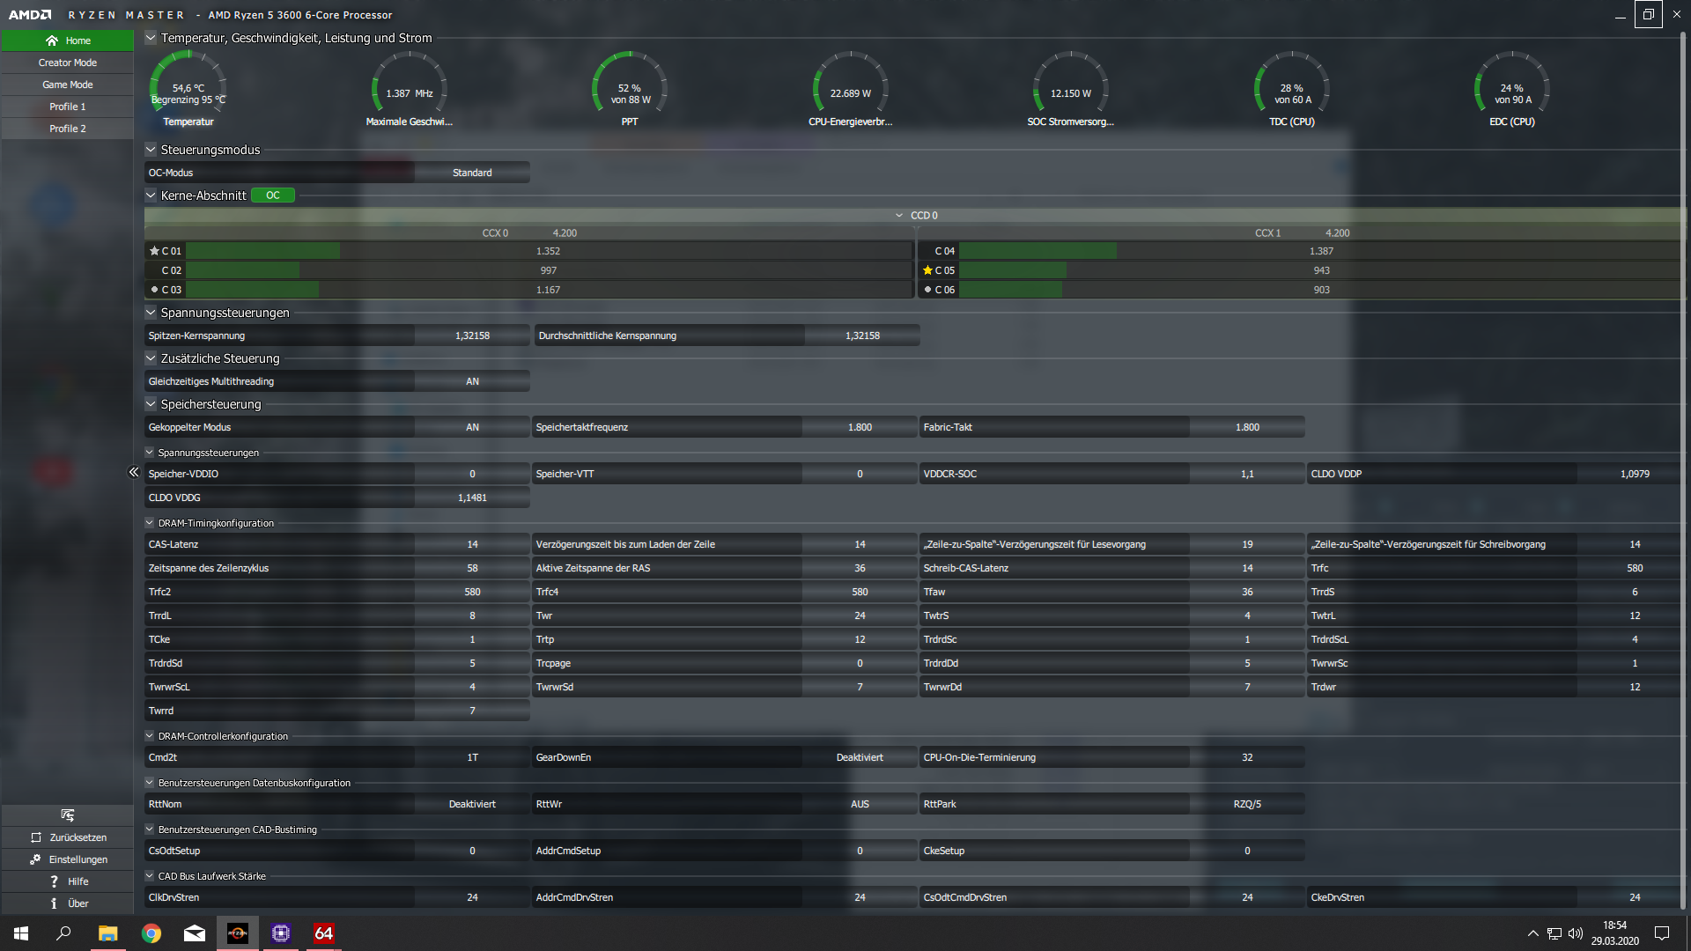Click the Zurücksetzen reset icon
Viewport: 1691px width, 951px height.
36,837
